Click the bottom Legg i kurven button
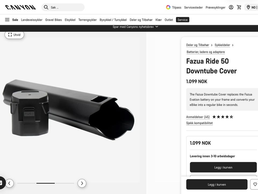258x194 pixels. (217, 184)
